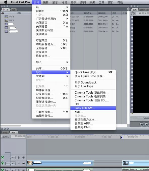Choose EDL... export option
149x171 pixels.
click(93, 104)
